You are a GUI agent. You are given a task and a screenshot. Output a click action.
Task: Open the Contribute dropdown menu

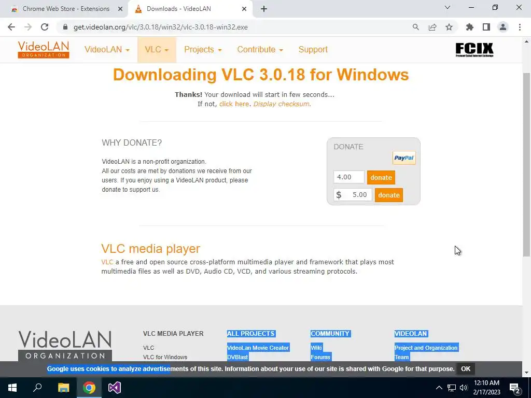[260, 49]
